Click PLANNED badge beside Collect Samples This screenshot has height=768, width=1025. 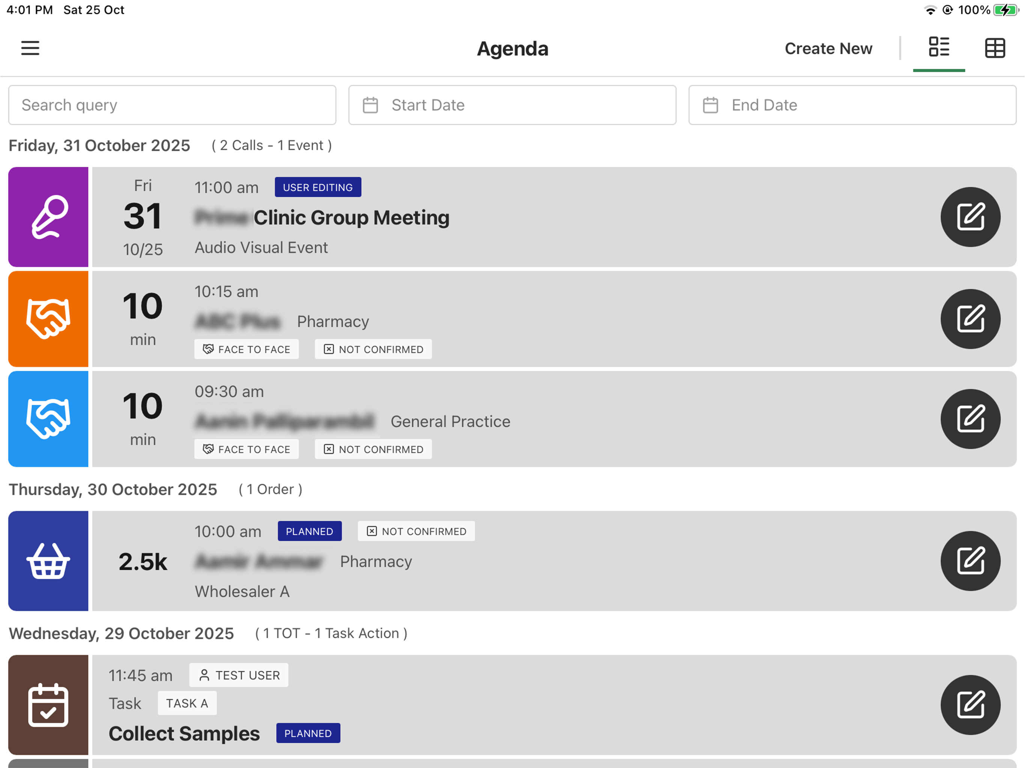point(308,733)
